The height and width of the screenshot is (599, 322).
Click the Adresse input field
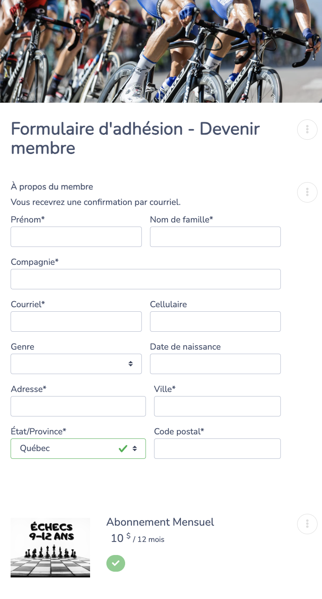click(78, 406)
